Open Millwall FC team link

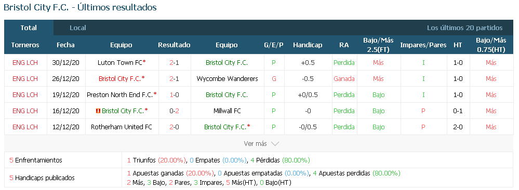point(227,111)
